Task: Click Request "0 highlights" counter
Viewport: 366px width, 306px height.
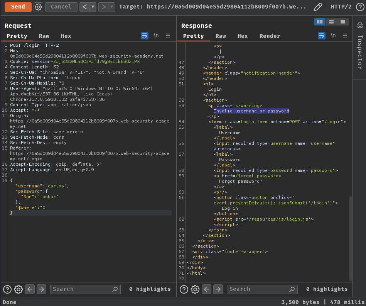Action: (x=150, y=289)
